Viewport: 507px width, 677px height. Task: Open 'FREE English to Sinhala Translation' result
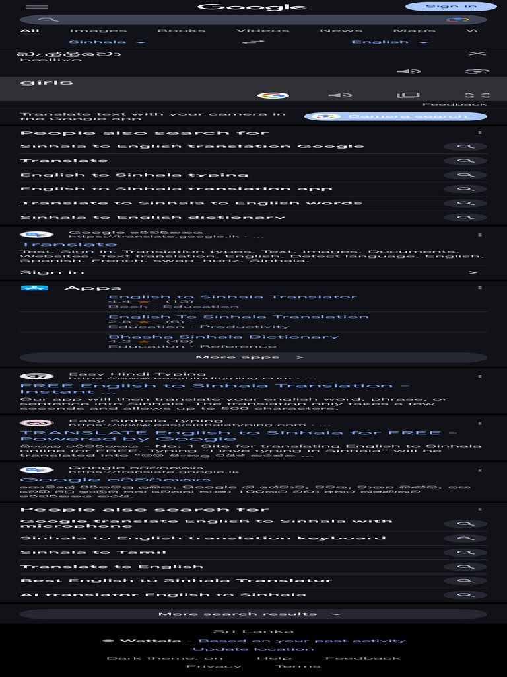215,389
